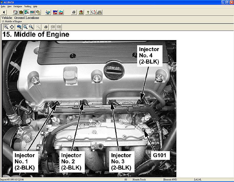The image size is (234, 182).
Task: Click the disabled zoom-out magnifier icon
Action: 38,27
